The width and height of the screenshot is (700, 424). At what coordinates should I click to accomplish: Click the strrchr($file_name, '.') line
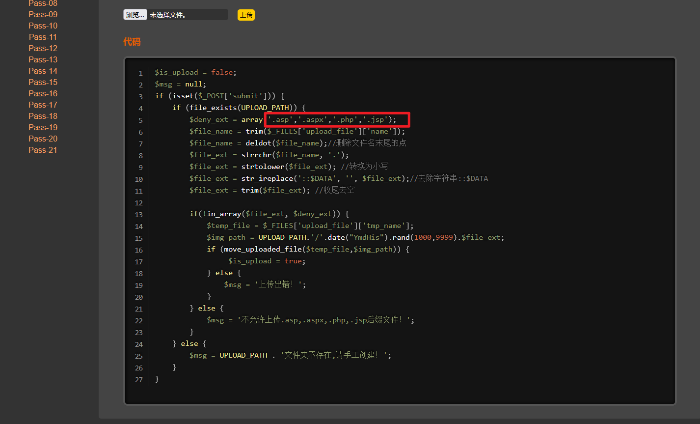point(269,155)
